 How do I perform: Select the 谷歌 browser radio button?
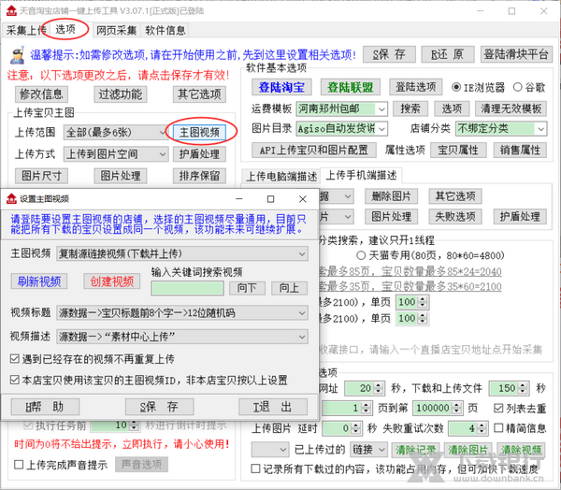pyautogui.click(x=517, y=87)
